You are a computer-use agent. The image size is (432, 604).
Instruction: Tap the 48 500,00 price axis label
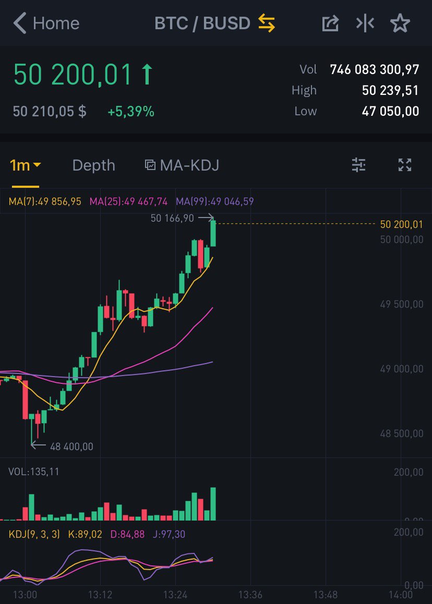point(402,434)
